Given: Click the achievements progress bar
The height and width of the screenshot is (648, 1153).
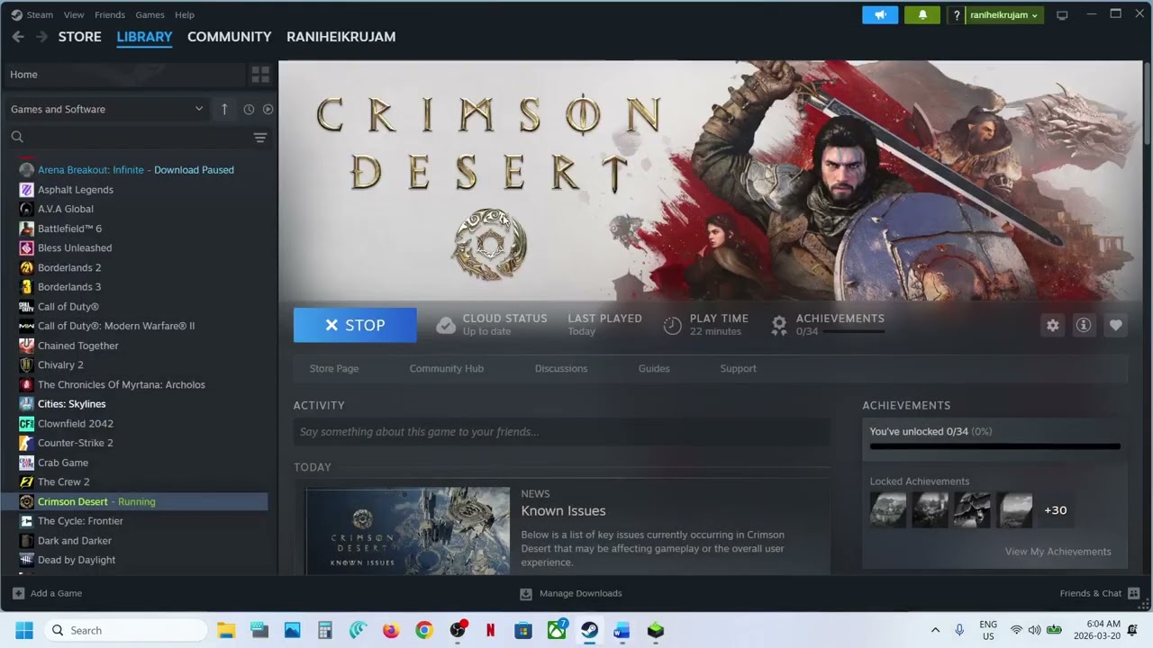Looking at the screenshot, I should pos(995,445).
